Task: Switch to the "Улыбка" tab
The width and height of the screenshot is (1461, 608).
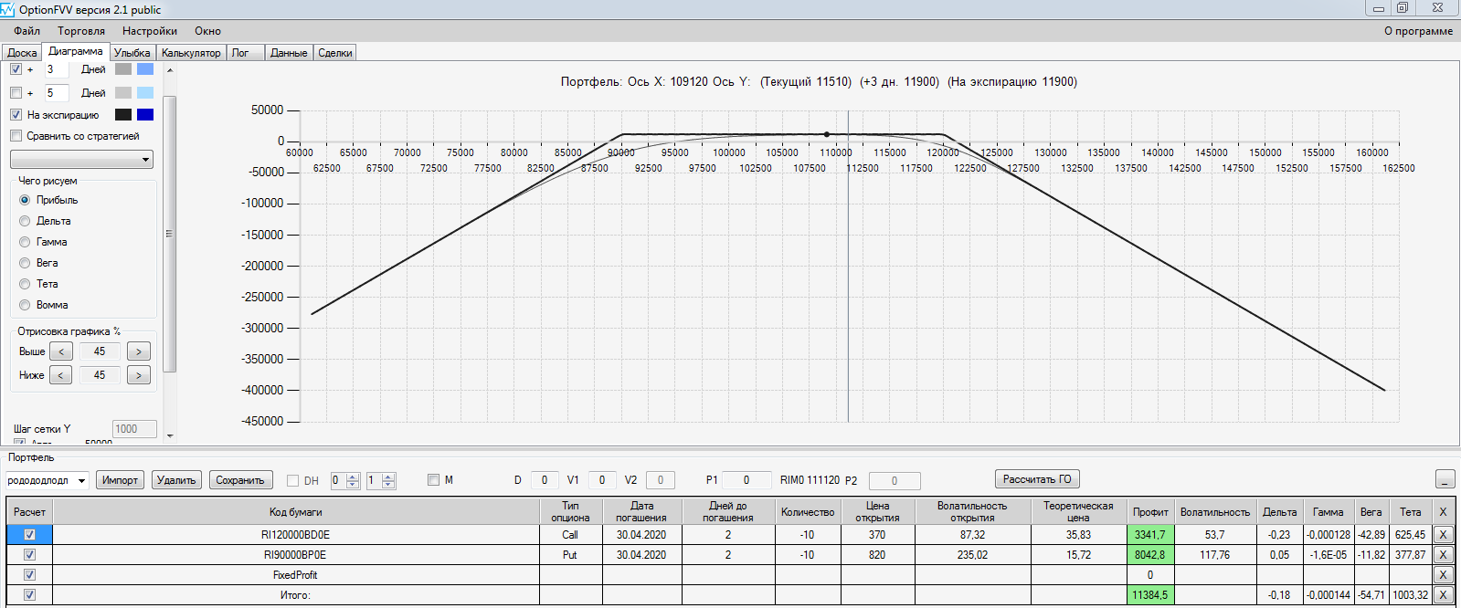Action: click(132, 53)
